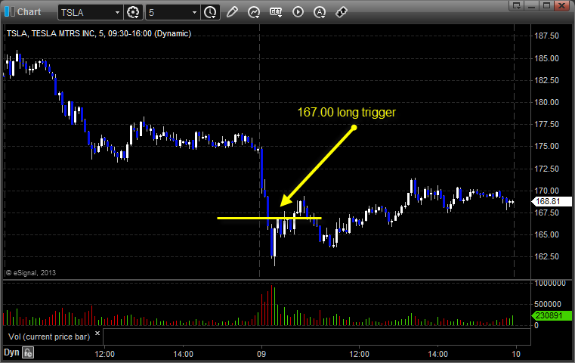Click the volume 230891 marker
The image size is (575, 363).
click(x=552, y=315)
